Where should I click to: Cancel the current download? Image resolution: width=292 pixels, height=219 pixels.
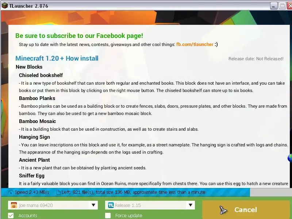[x=246, y=210]
